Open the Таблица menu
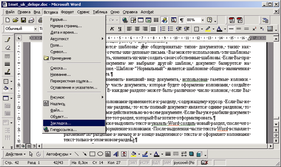Viewport: 281px width, 167px height. pyautogui.click(x=100, y=12)
